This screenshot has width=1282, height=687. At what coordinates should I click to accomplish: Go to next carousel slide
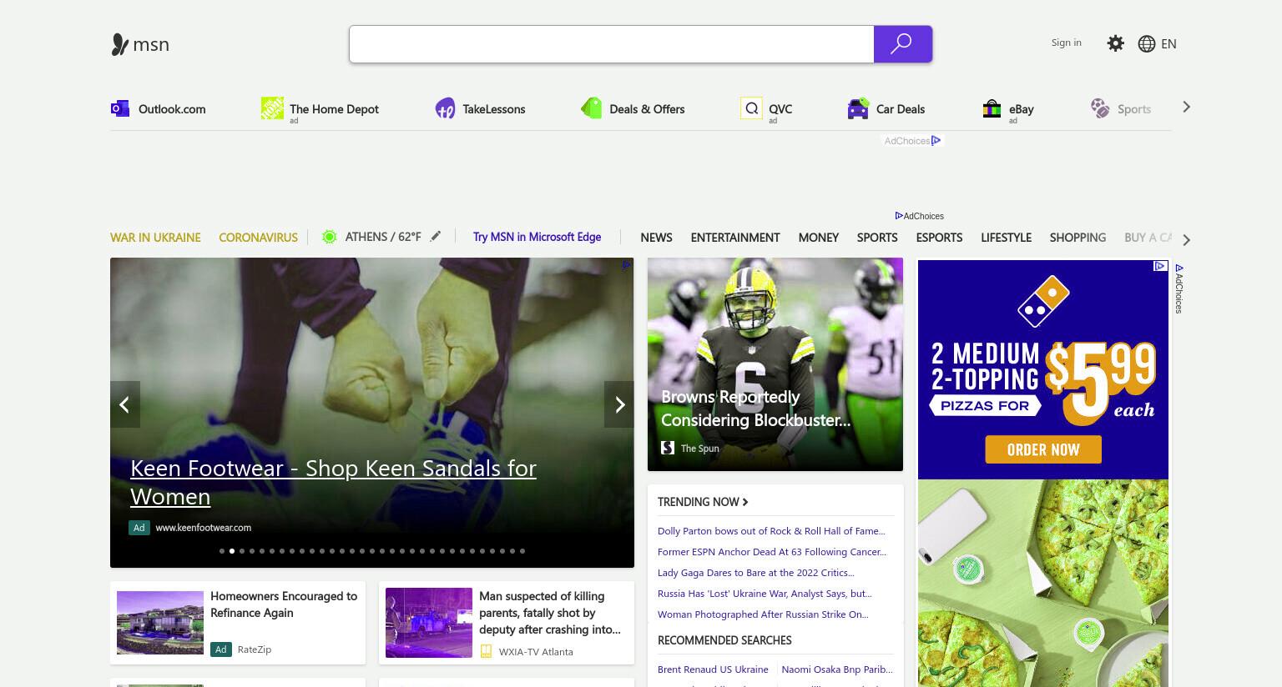tap(619, 404)
